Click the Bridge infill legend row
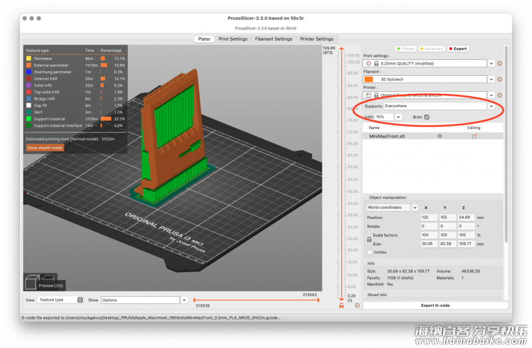 [x=75, y=98]
